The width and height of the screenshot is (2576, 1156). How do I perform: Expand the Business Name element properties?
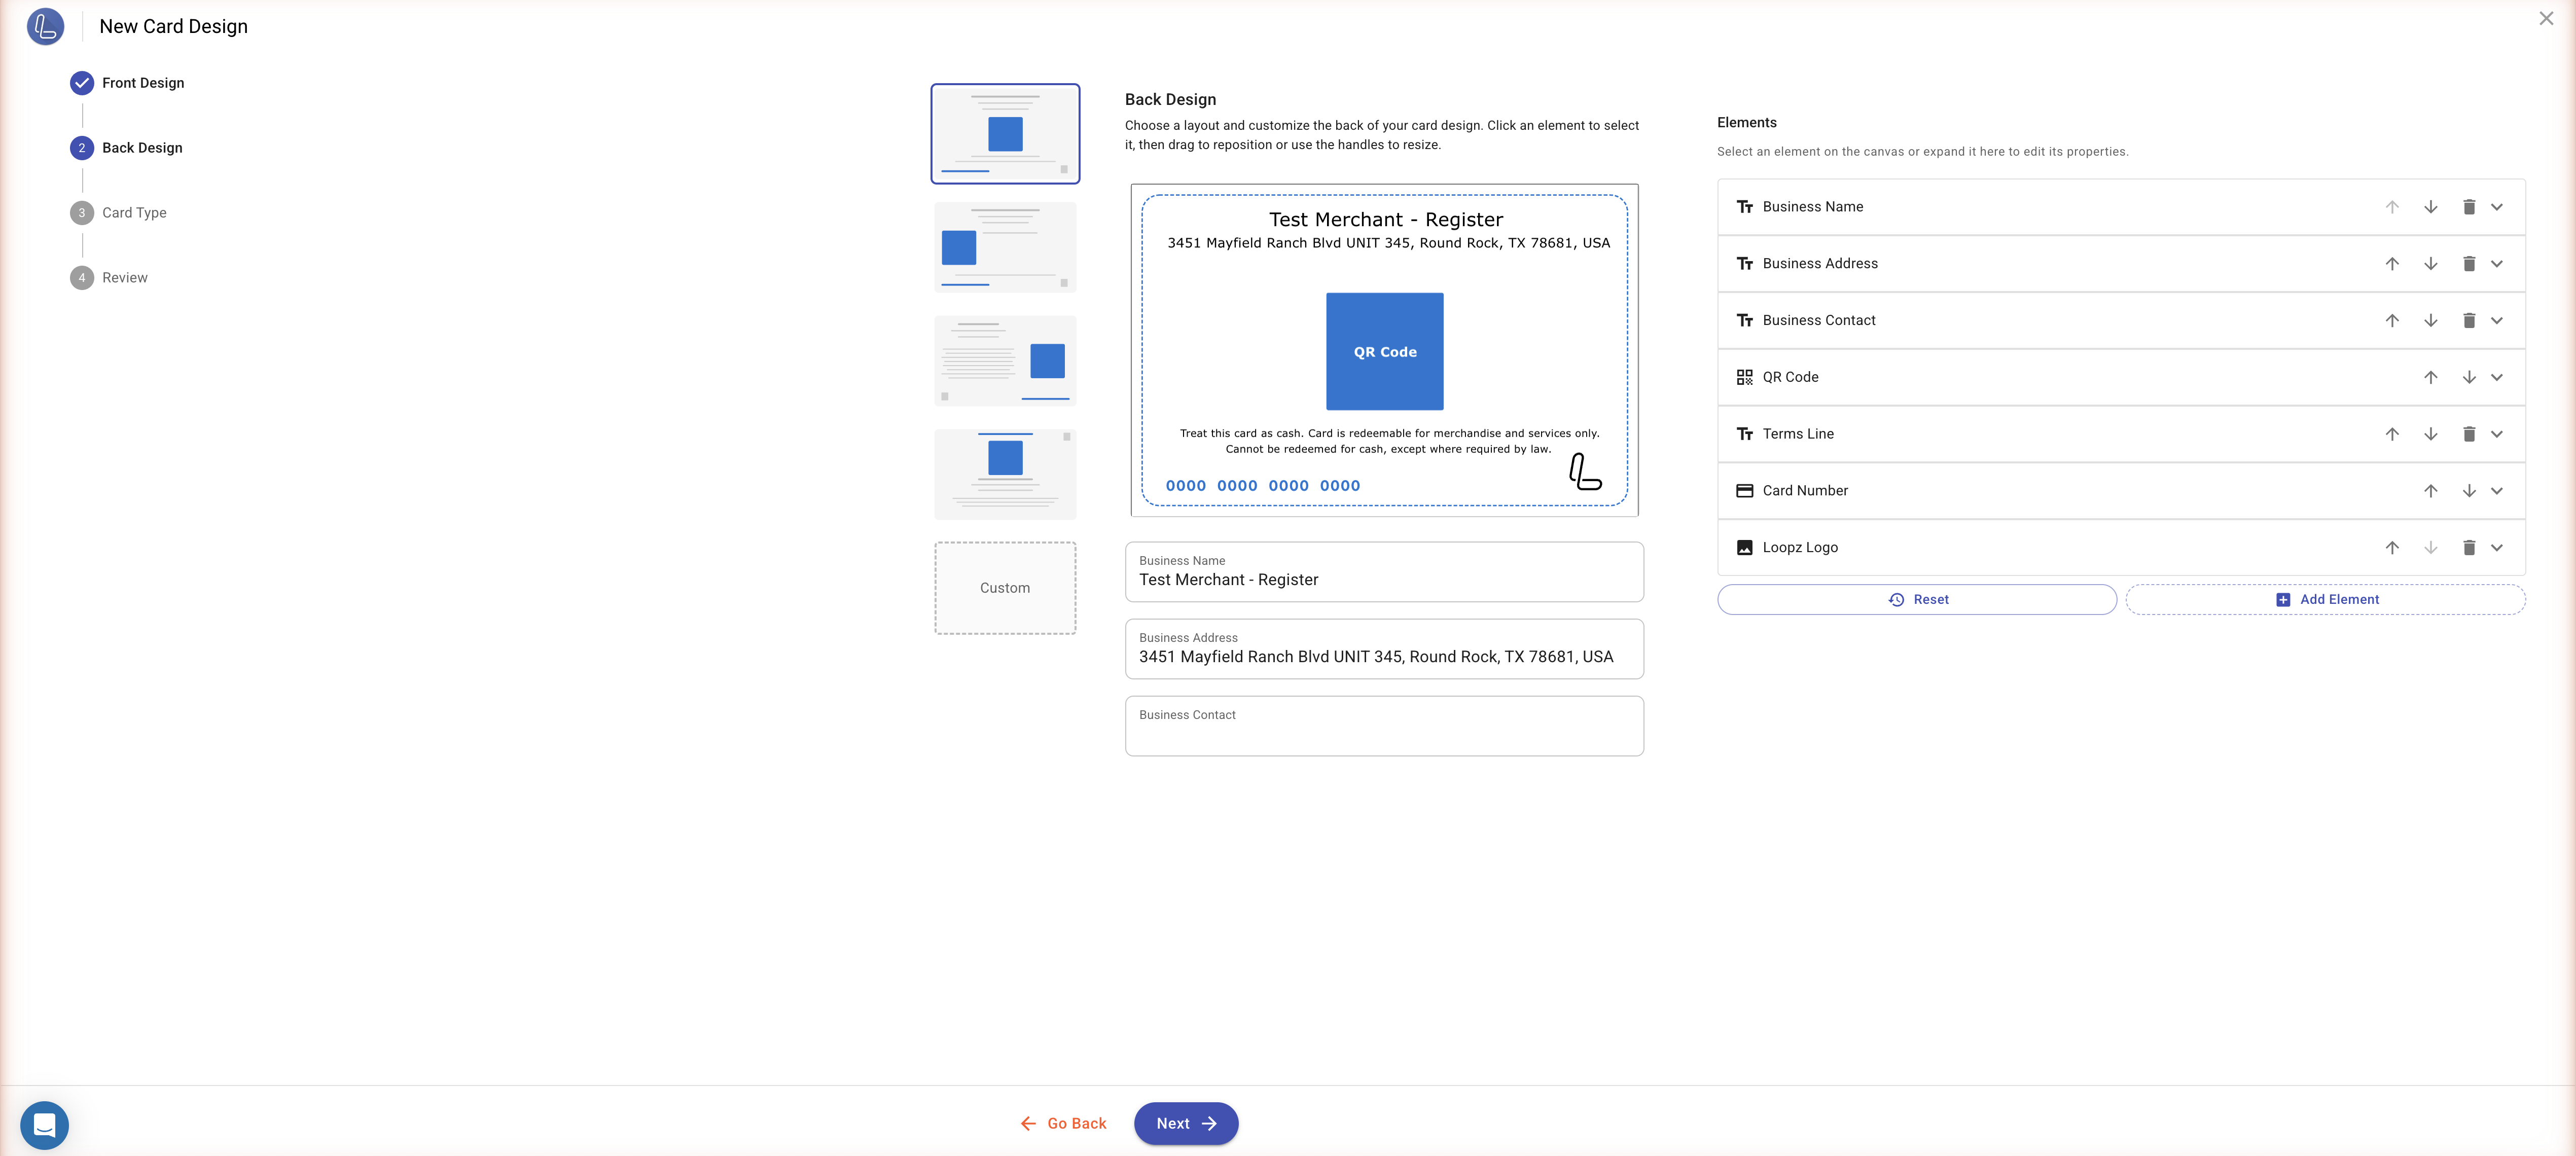tap(2497, 207)
